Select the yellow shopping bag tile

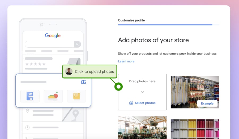click(76, 96)
